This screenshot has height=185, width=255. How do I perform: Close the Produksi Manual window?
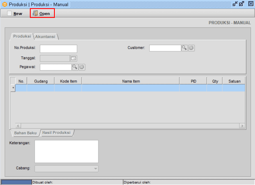(x=251, y=4)
